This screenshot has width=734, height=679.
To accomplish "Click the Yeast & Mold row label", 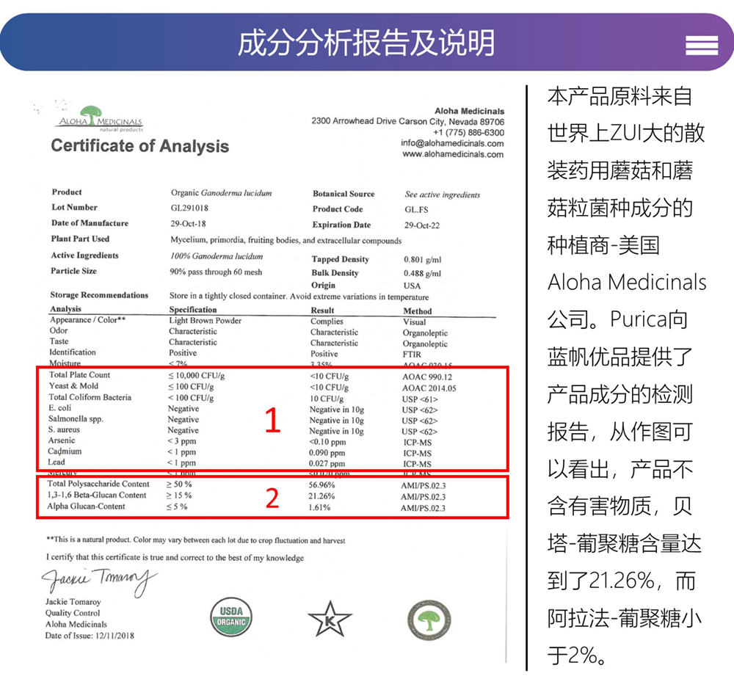I will [x=73, y=386].
